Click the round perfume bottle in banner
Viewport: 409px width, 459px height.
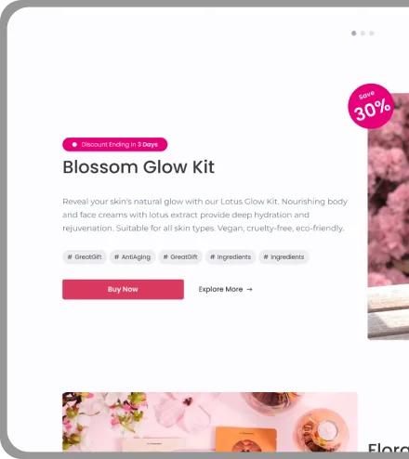pos(322,429)
